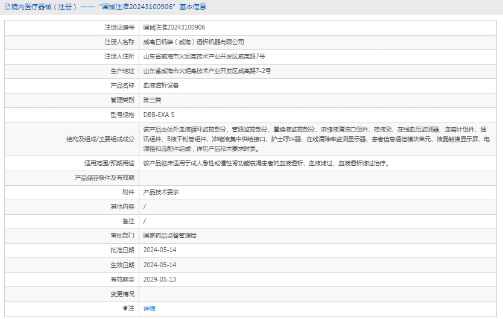The image size is (503, 319).
Task: Click the attachment value 产品技术要求
Action: pyautogui.click(x=160, y=192)
